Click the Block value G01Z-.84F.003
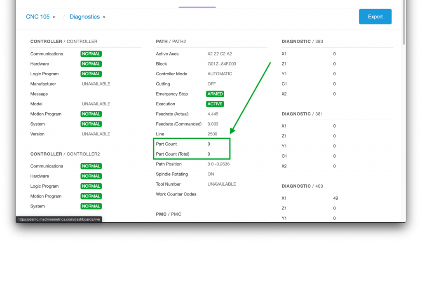This screenshot has width=422, height=291. click(222, 64)
